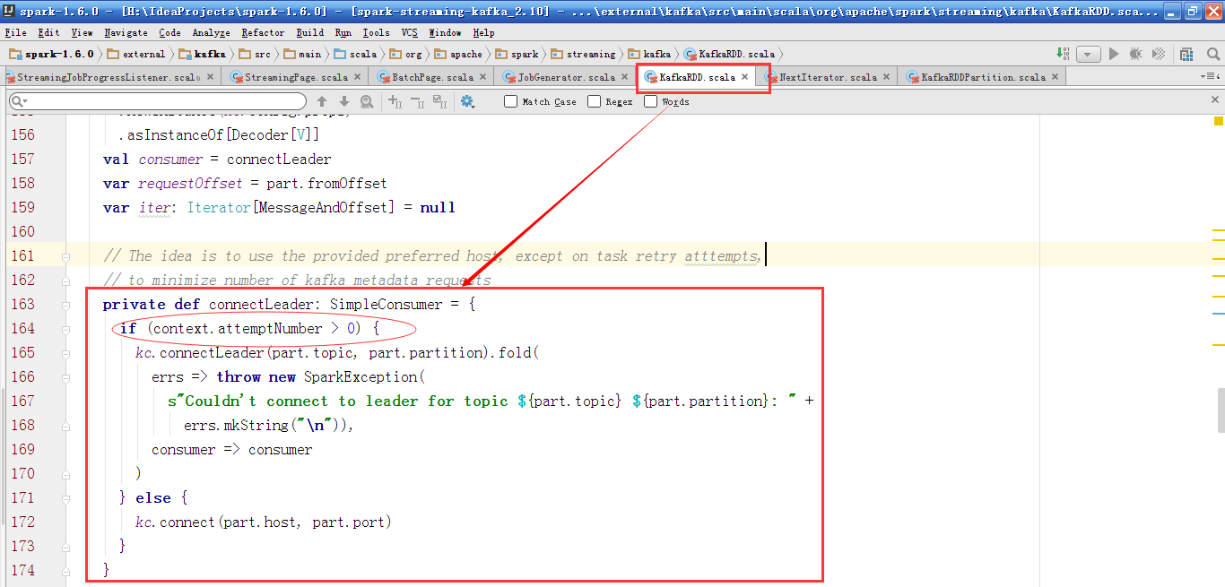
Task: Open the run configuration dropdown
Action: (1089, 54)
